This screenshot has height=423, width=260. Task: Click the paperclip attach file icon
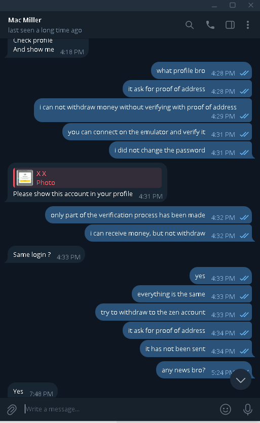[x=12, y=409]
